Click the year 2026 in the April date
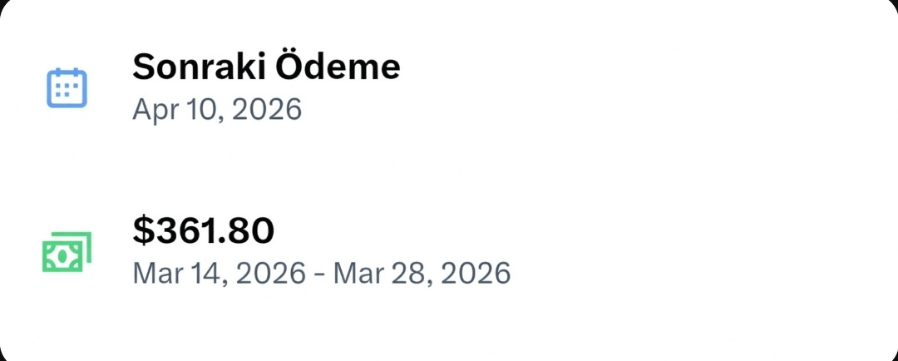Screen dimensions: 898x361 [266, 110]
